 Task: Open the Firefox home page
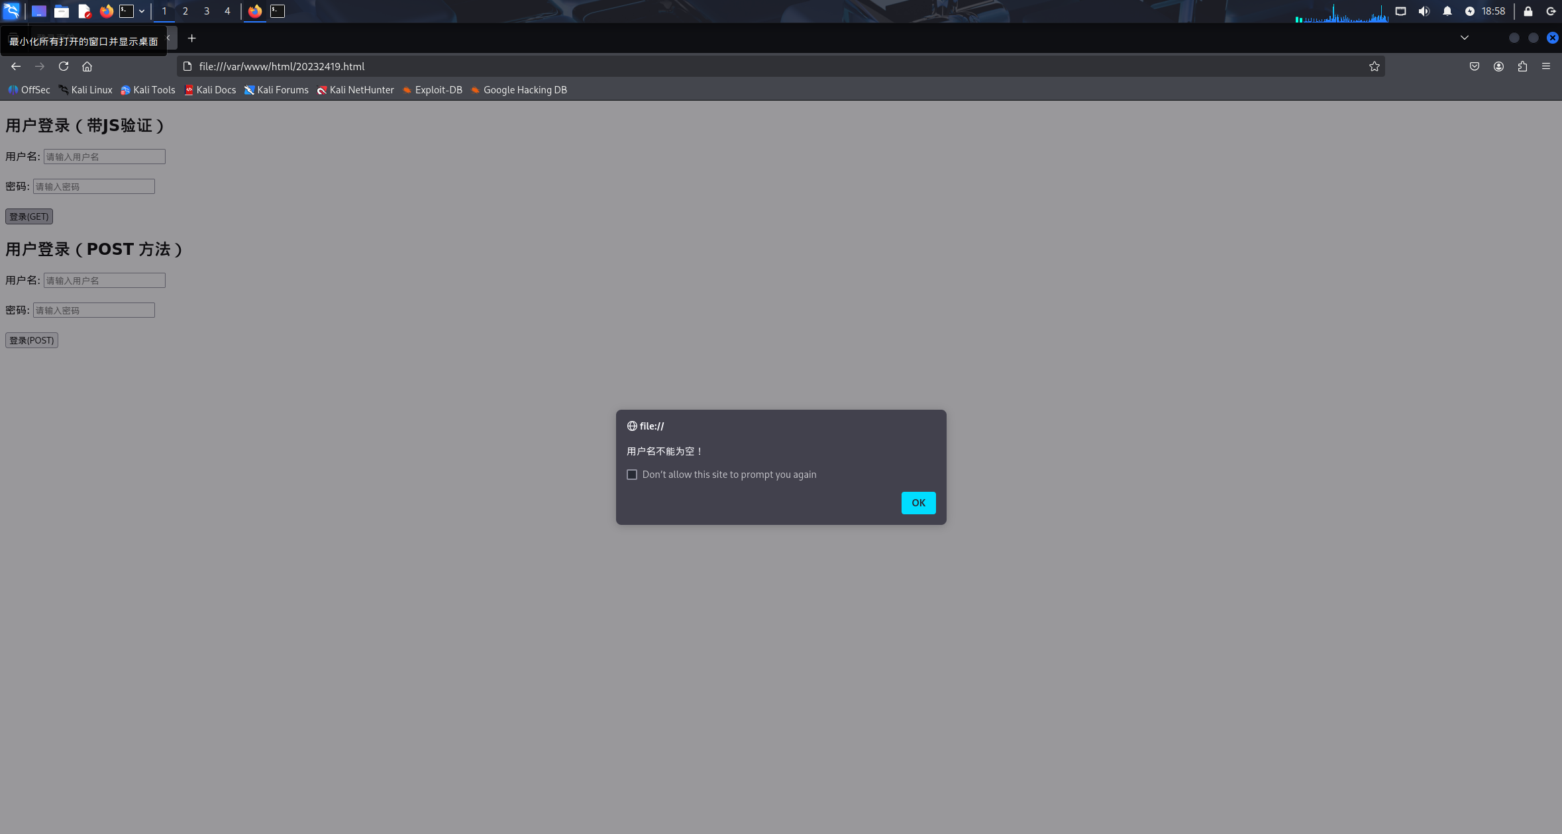[87, 66]
